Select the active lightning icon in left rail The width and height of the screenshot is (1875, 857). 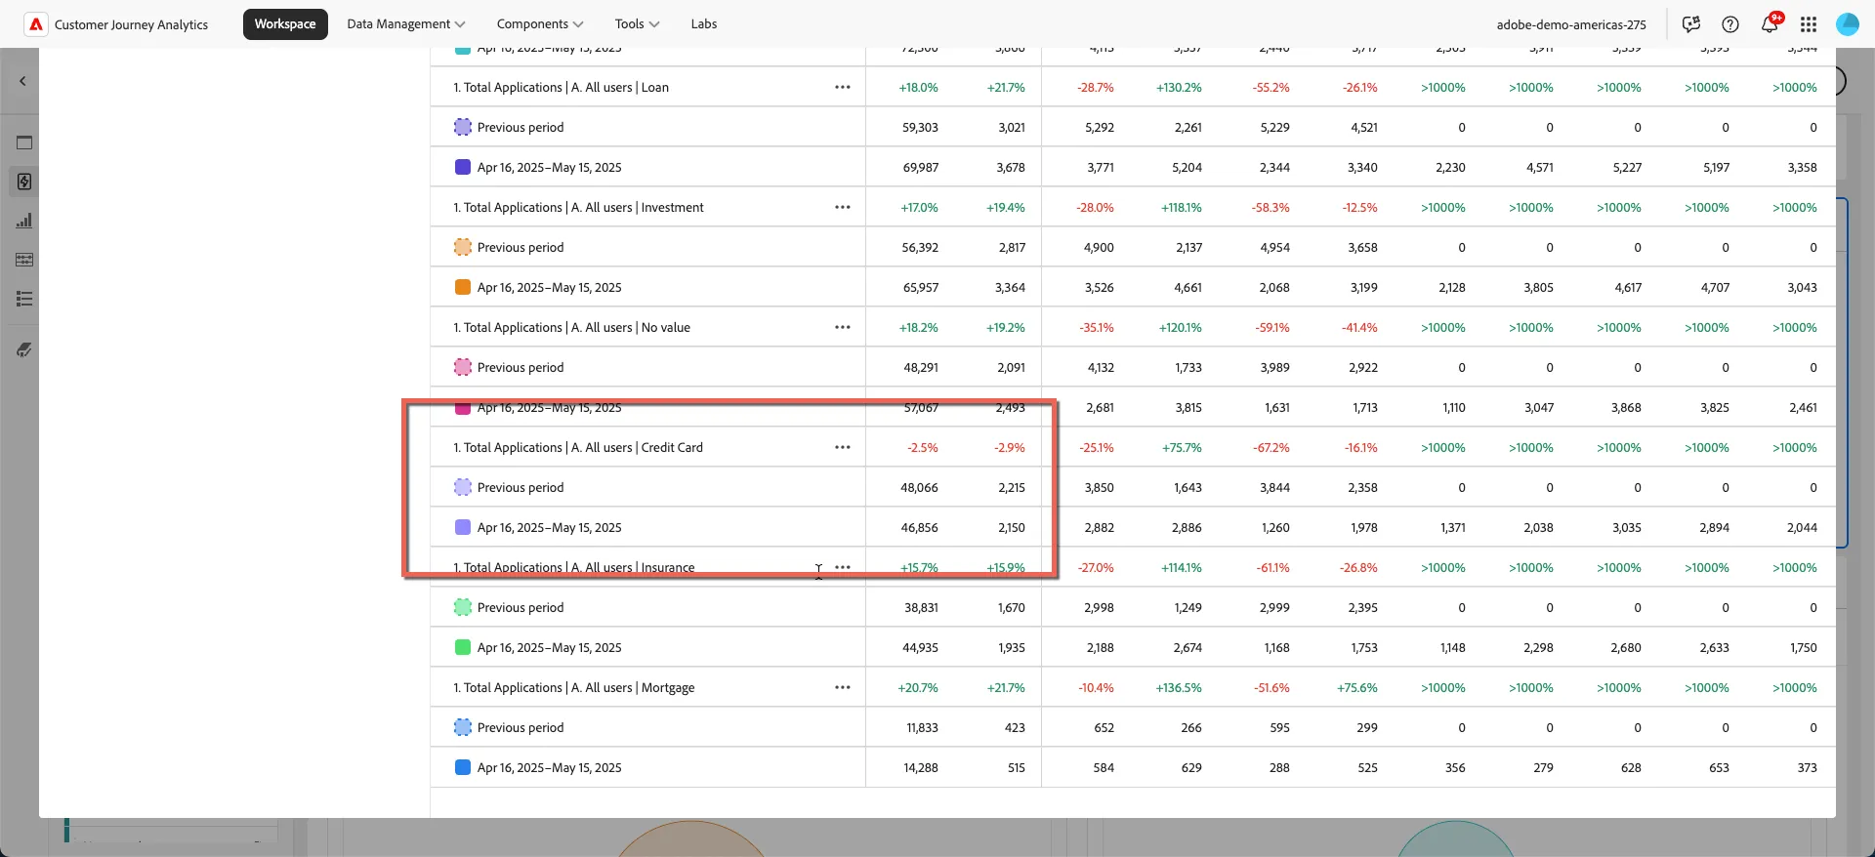coord(24,182)
